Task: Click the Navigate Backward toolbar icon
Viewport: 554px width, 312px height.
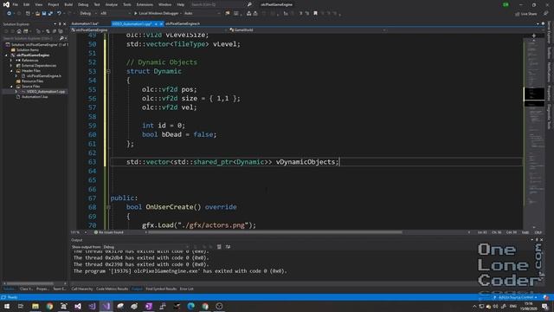Action: [x=10, y=14]
